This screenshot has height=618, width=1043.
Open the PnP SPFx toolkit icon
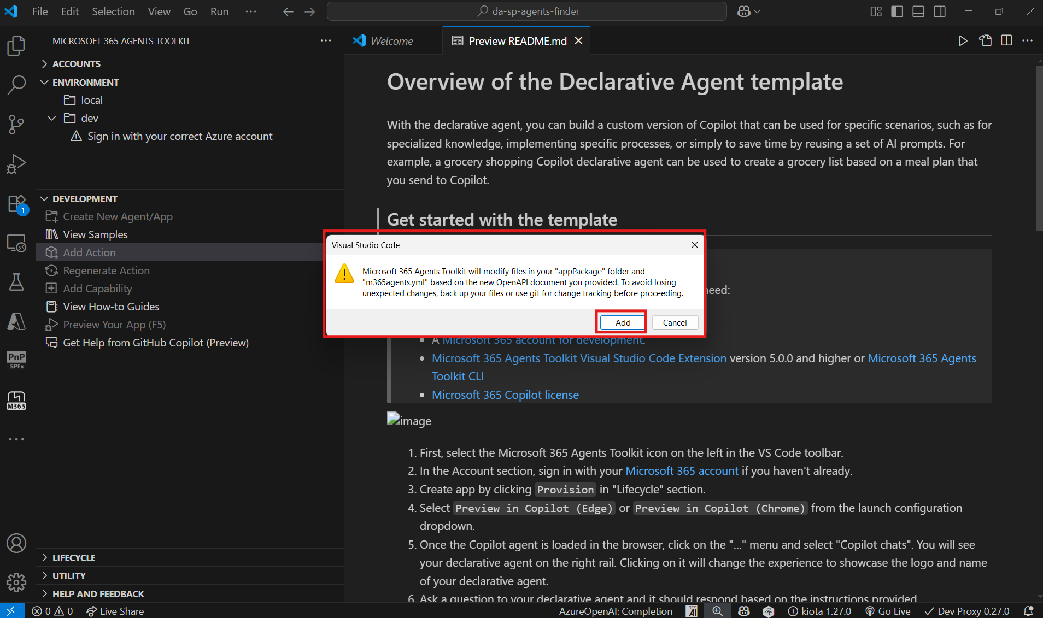coord(16,361)
